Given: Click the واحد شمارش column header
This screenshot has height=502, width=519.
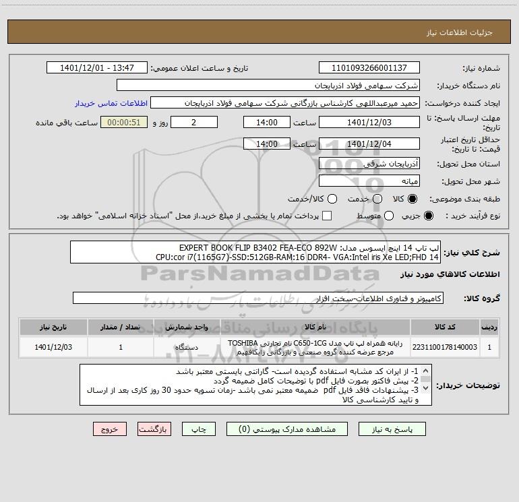Looking at the screenshot, I should (187, 327).
